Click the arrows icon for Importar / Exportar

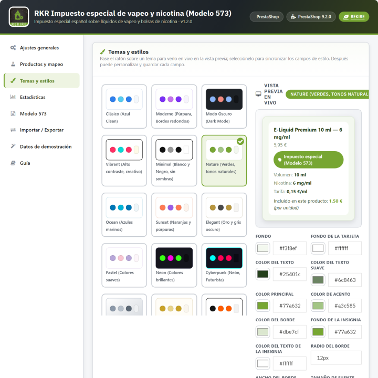[x=13, y=130]
